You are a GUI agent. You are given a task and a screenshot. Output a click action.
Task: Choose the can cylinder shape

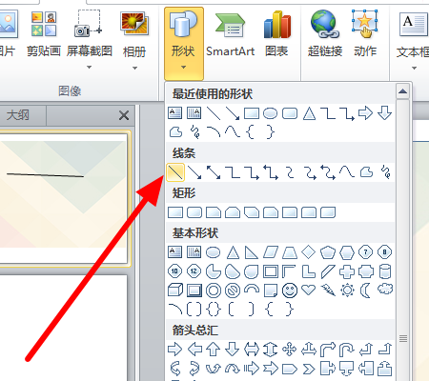pyautogui.click(x=385, y=271)
